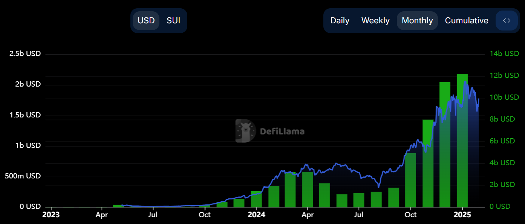Screen dimensions: 525x224
Task: Toggle the Cumulative view
Action: pyautogui.click(x=467, y=20)
